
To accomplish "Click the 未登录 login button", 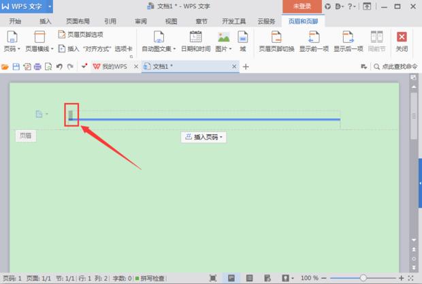I will 302,5.
